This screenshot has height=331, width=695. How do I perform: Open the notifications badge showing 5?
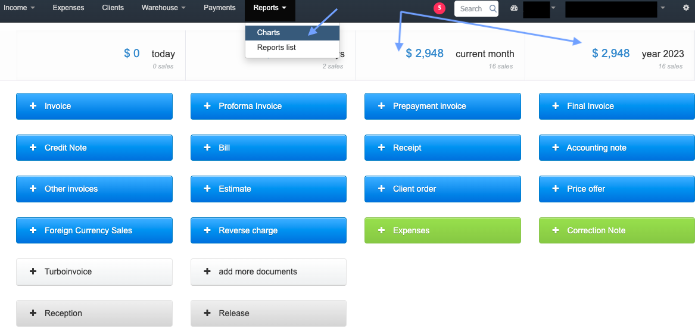click(x=440, y=8)
